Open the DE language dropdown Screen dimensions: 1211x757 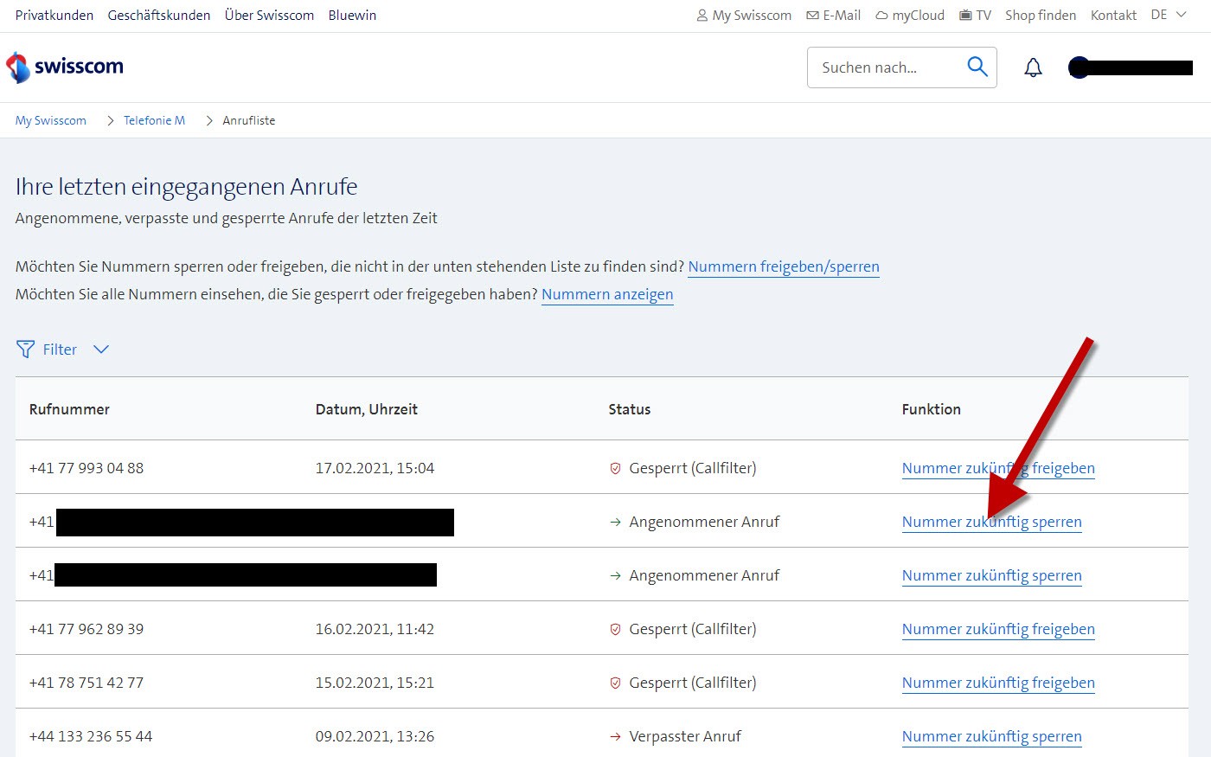tap(1168, 15)
